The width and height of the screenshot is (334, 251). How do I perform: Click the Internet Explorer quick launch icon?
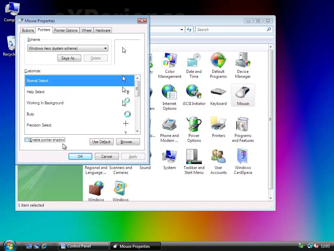click(x=44, y=246)
